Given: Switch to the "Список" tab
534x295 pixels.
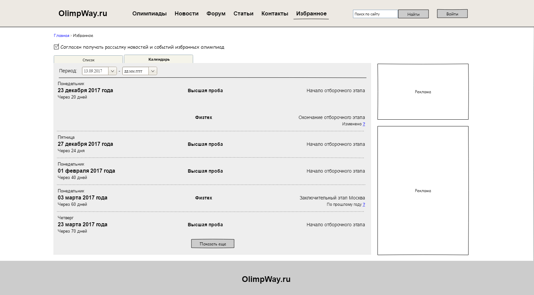Looking at the screenshot, I should (88, 60).
